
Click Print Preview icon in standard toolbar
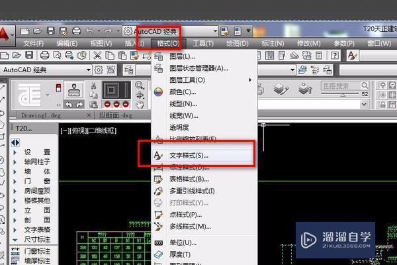[x=57, y=55]
